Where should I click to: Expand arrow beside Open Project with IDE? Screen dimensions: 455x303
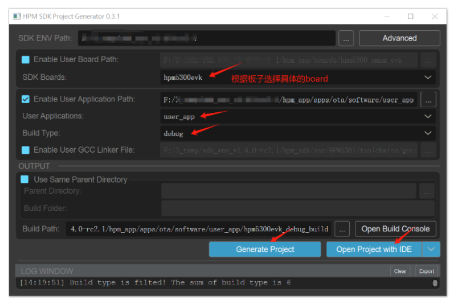(431, 249)
